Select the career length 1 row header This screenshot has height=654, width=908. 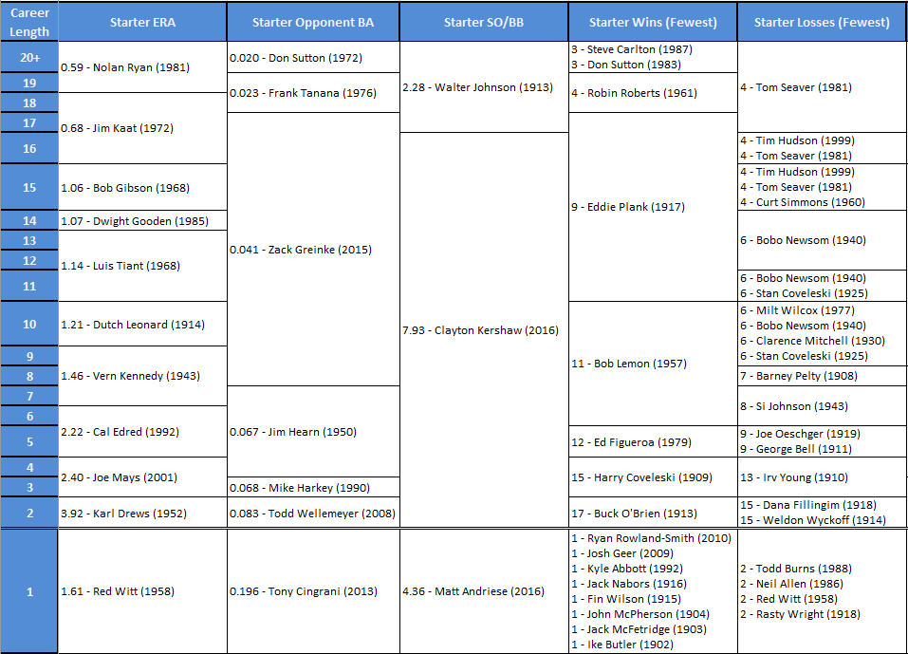coord(29,591)
